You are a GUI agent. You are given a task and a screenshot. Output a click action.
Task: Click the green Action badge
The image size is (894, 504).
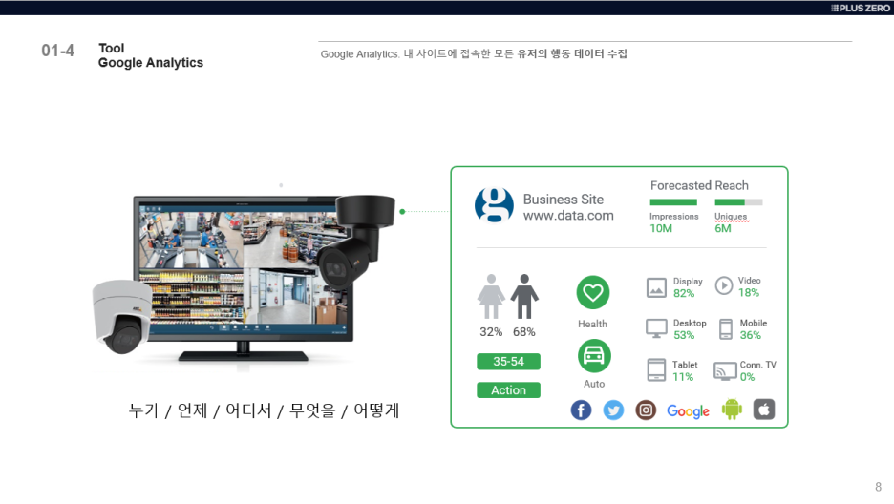[x=508, y=390]
